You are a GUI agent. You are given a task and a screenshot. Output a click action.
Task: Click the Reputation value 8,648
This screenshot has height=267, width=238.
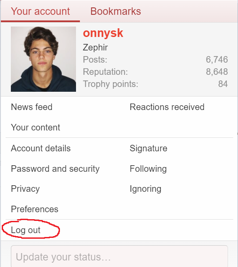[x=217, y=72]
